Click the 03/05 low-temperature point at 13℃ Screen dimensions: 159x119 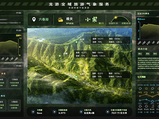pos(146,99)
